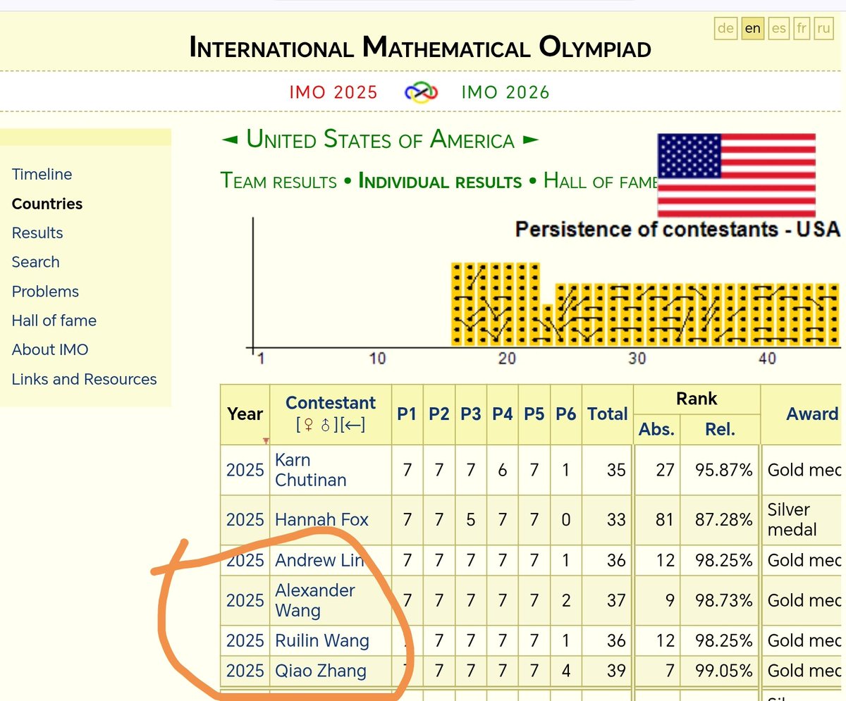The image size is (846, 701).
Task: Switch language to German (de)
Action: coord(724,28)
